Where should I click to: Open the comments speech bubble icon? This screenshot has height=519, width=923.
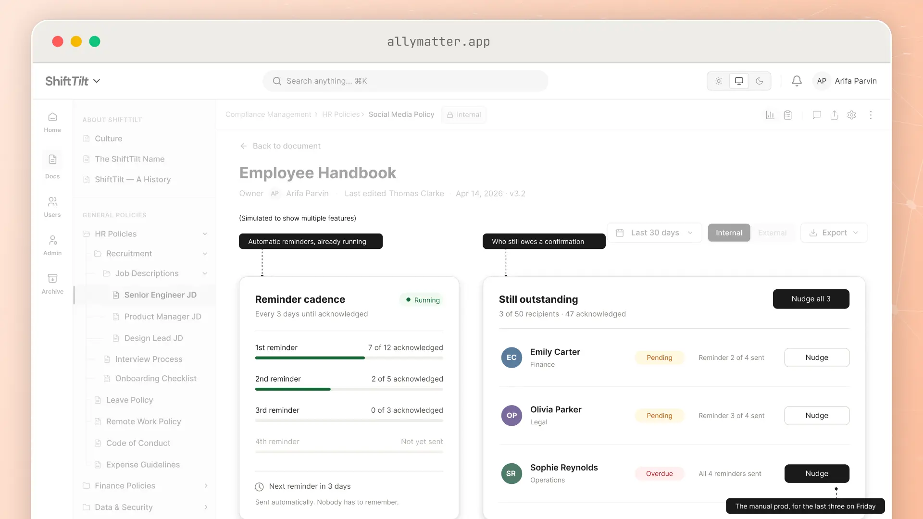(817, 115)
